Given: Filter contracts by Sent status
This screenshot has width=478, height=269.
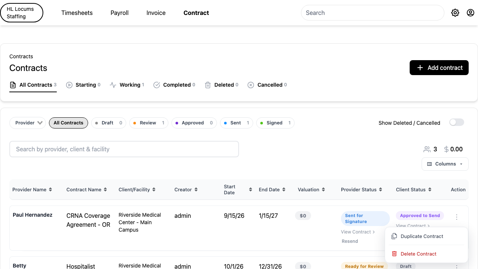Looking at the screenshot, I should [x=237, y=123].
